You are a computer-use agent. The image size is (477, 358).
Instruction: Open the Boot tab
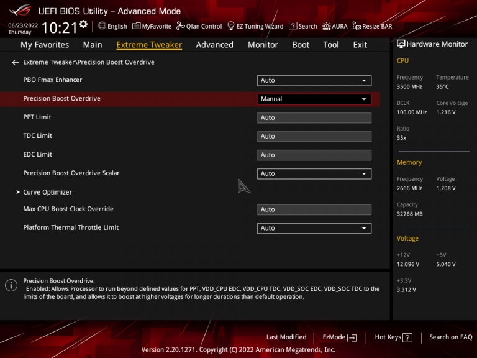301,45
